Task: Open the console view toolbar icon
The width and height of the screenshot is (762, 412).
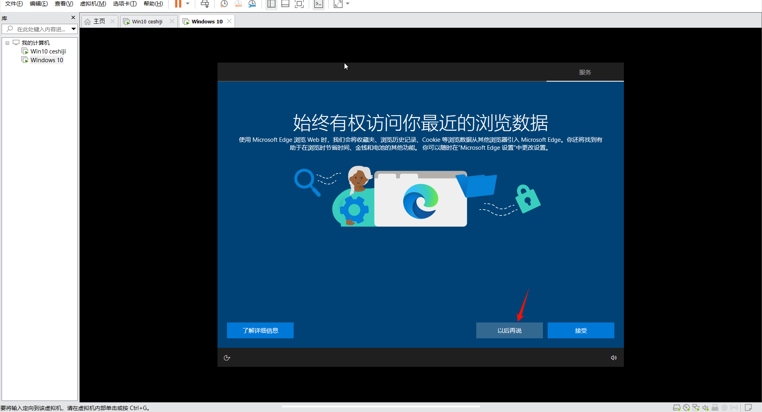Action: (x=318, y=4)
